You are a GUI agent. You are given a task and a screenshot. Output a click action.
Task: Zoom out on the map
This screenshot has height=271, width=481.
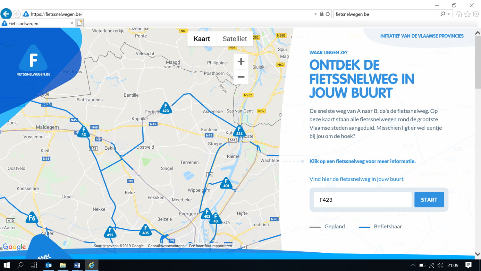point(241,77)
